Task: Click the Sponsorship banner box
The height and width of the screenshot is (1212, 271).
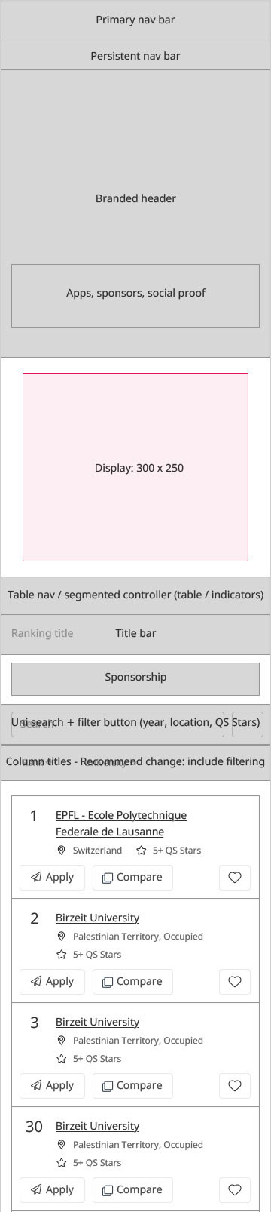Action: click(135, 678)
